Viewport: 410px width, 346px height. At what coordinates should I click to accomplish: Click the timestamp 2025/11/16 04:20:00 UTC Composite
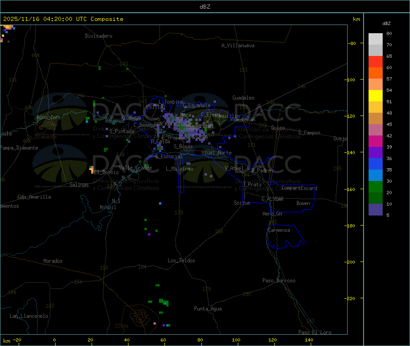[63, 19]
